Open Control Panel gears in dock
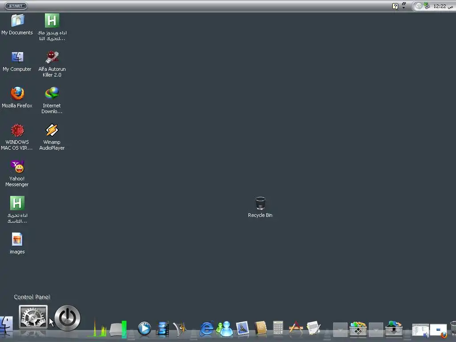 click(x=33, y=317)
